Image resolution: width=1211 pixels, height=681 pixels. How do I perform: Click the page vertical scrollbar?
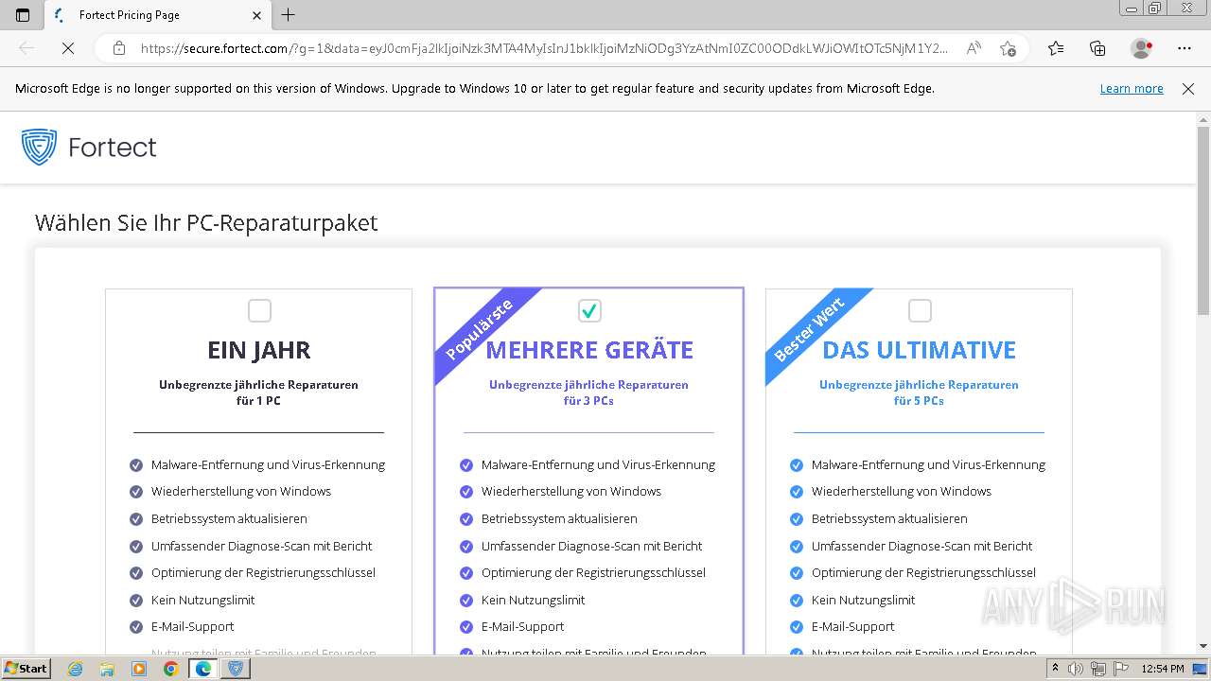1202,219
